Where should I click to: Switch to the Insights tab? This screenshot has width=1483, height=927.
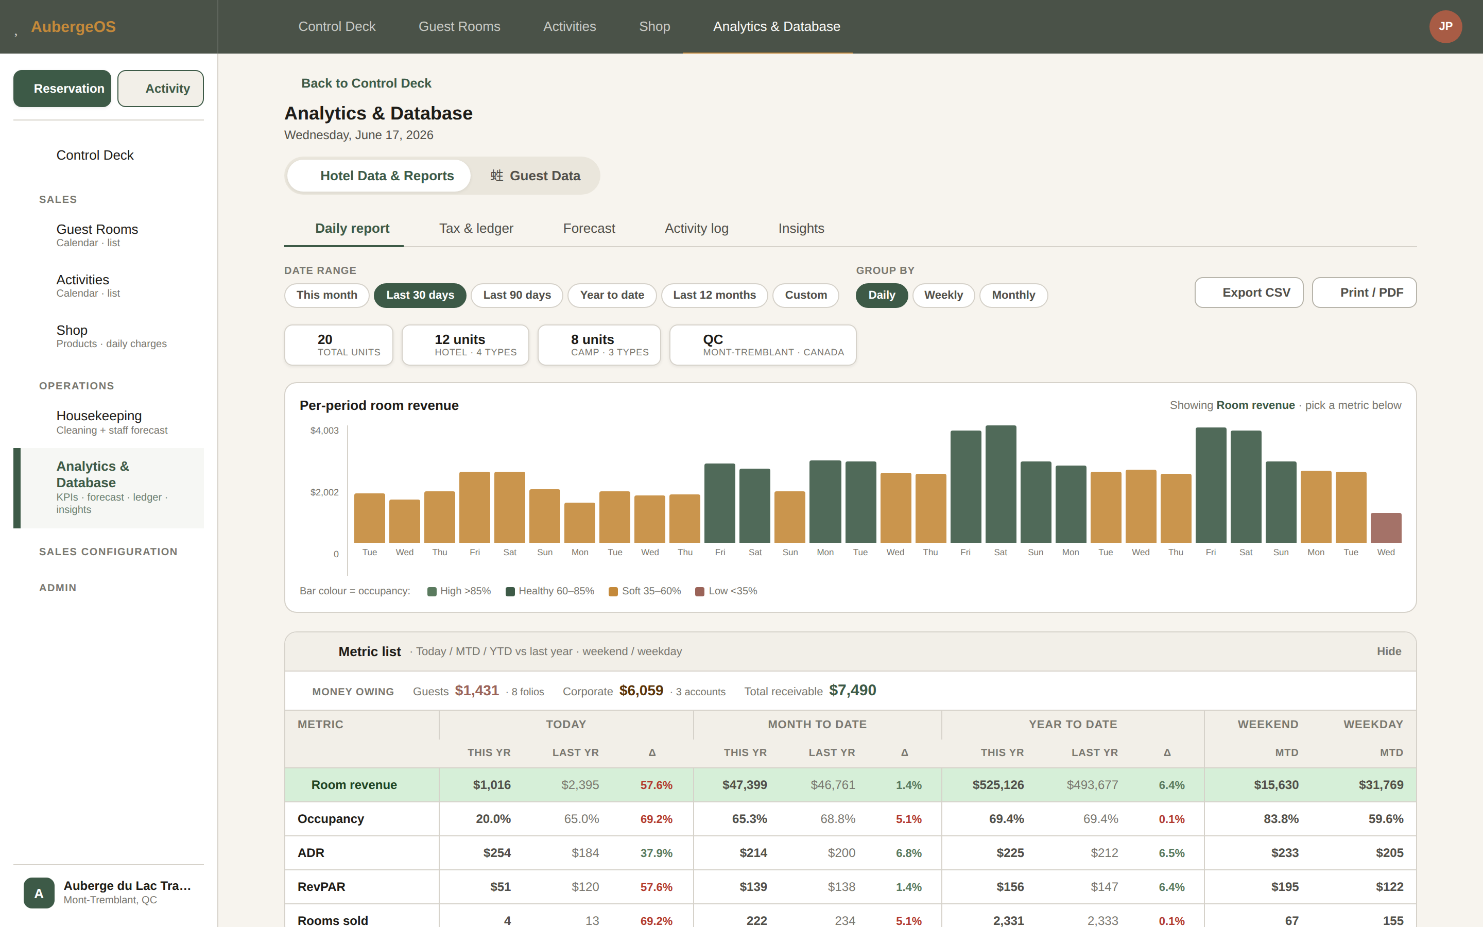coord(801,229)
